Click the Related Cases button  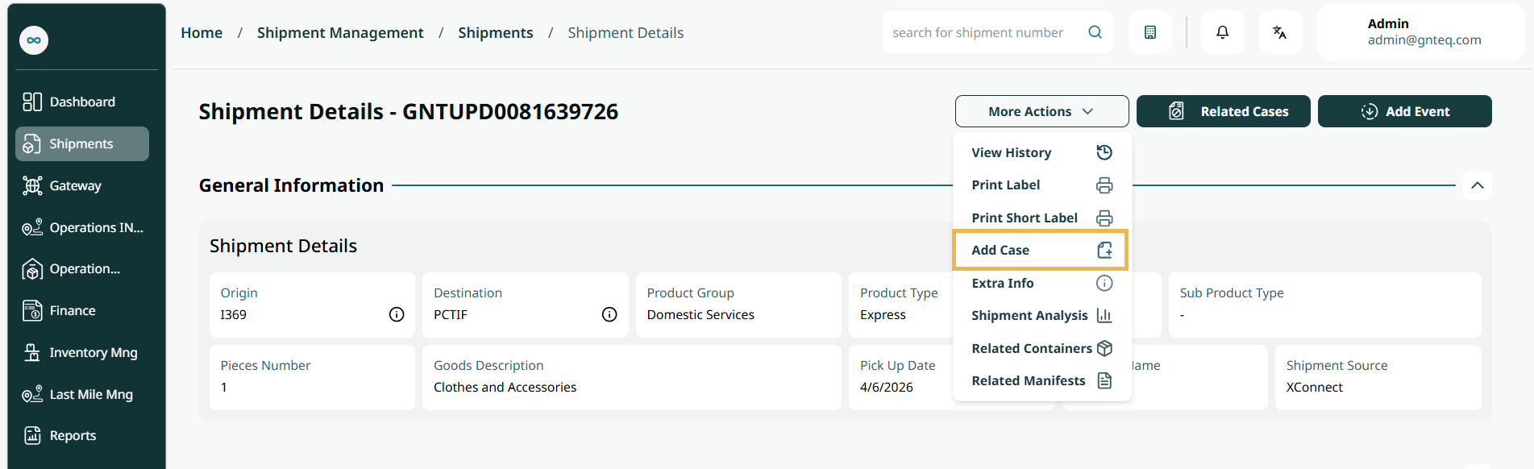(x=1223, y=111)
